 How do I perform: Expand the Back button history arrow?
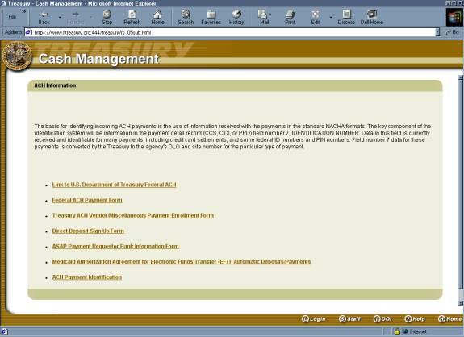(x=60, y=18)
